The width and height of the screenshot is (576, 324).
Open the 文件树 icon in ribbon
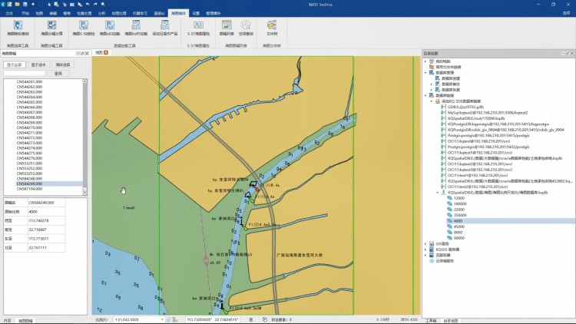pos(272,26)
